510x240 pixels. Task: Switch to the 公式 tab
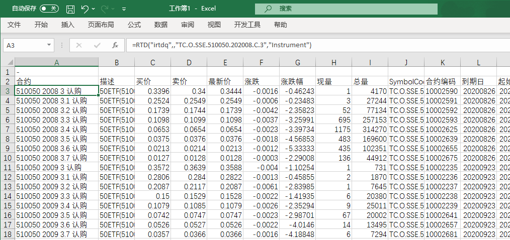tap(134, 25)
